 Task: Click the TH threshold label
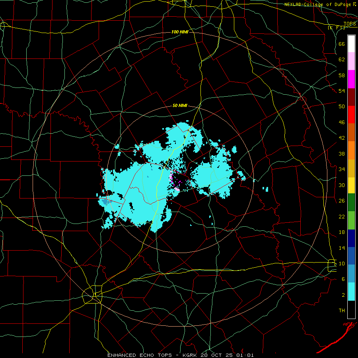(x=342, y=311)
